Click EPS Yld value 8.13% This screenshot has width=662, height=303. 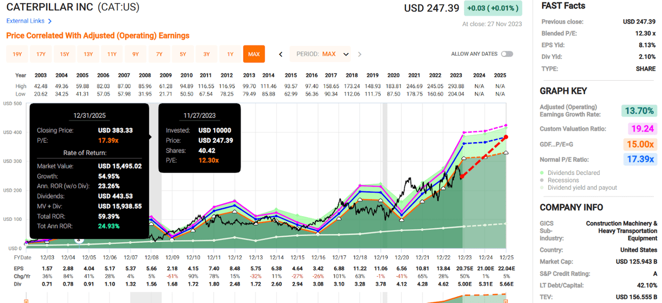647,45
